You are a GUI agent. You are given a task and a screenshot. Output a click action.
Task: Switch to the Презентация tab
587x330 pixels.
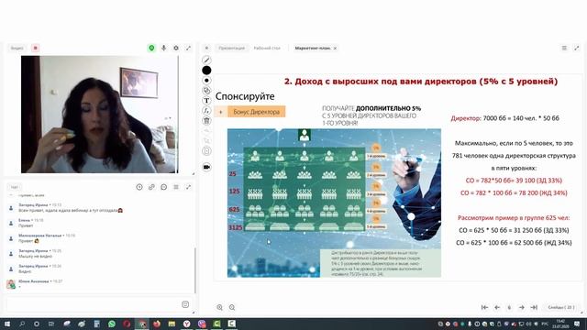[232, 48]
